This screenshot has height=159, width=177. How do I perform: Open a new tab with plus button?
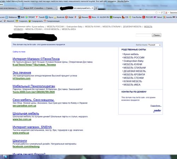[96, 8]
